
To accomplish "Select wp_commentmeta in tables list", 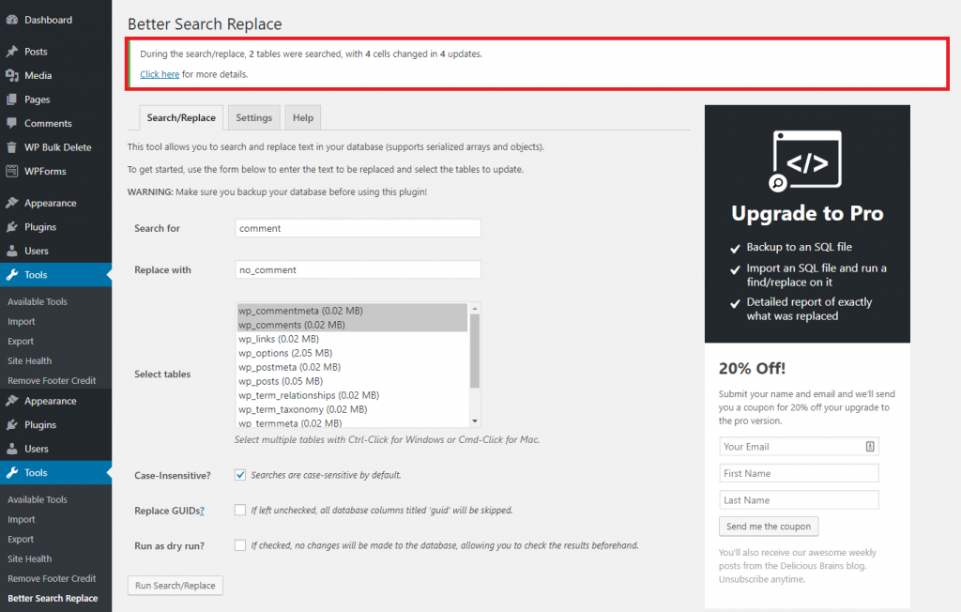I will (x=353, y=311).
